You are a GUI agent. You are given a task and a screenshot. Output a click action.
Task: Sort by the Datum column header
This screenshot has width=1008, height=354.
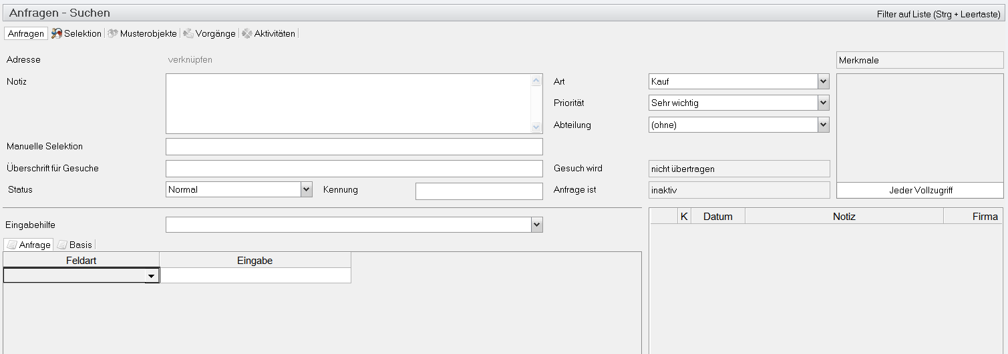pos(717,217)
